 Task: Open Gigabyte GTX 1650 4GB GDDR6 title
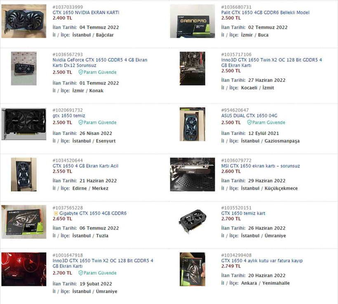[x=93, y=213]
